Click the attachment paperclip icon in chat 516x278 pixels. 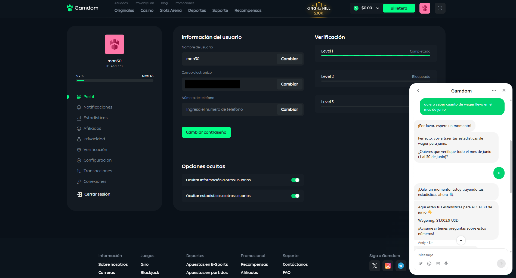point(421,263)
